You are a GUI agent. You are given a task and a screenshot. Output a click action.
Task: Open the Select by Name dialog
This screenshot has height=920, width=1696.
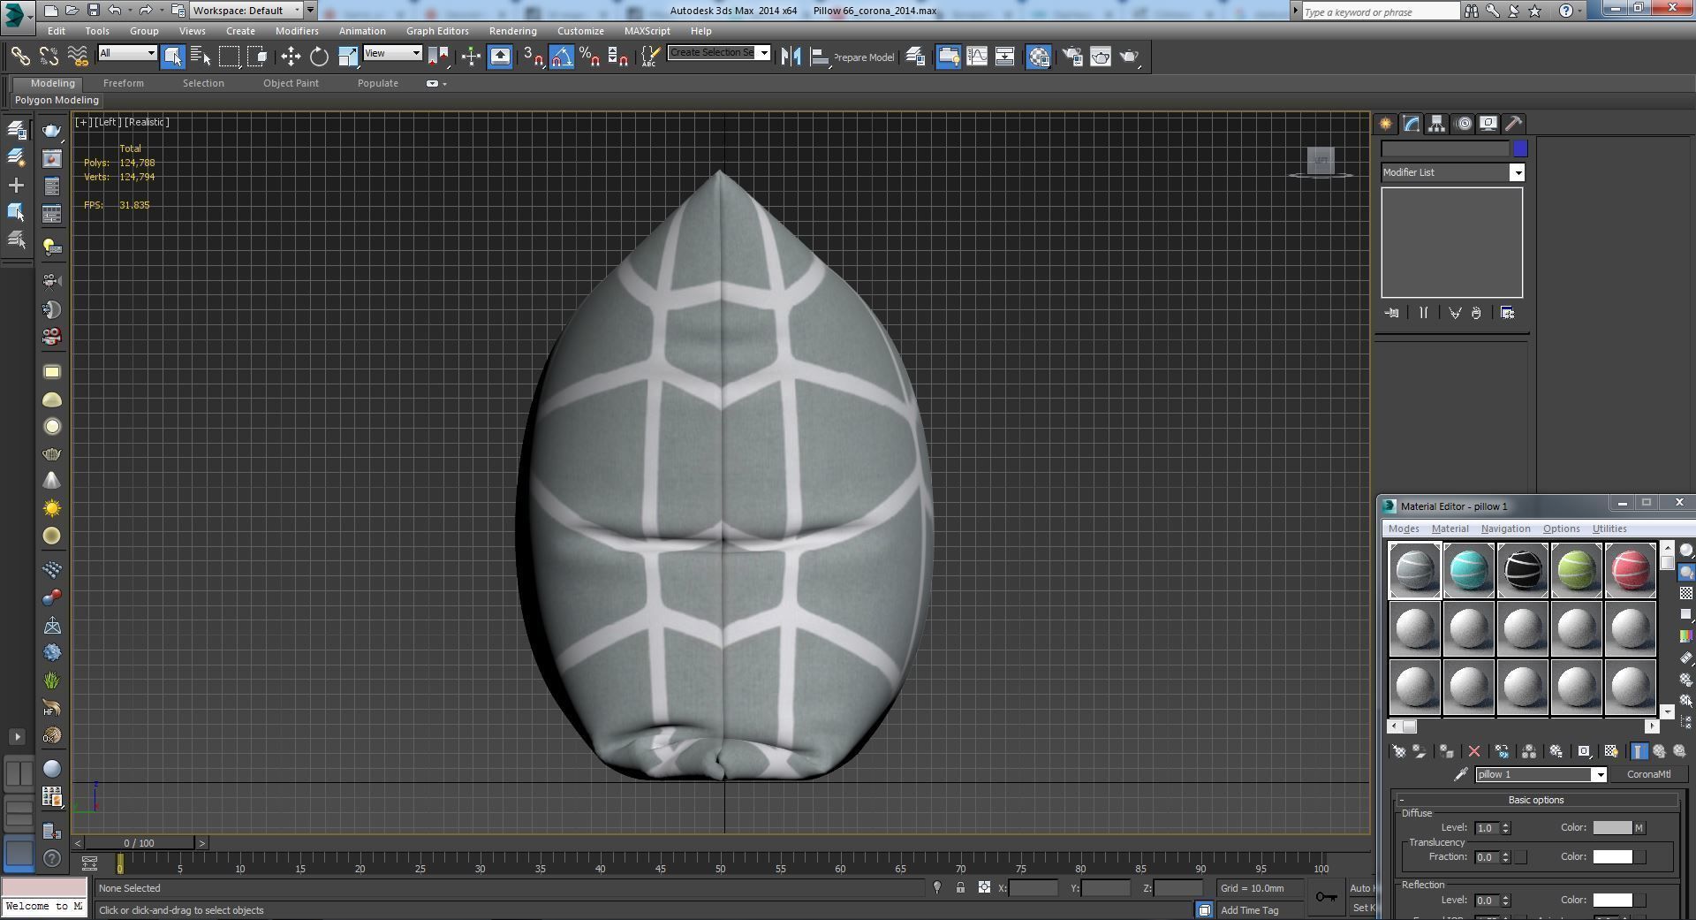tap(201, 57)
